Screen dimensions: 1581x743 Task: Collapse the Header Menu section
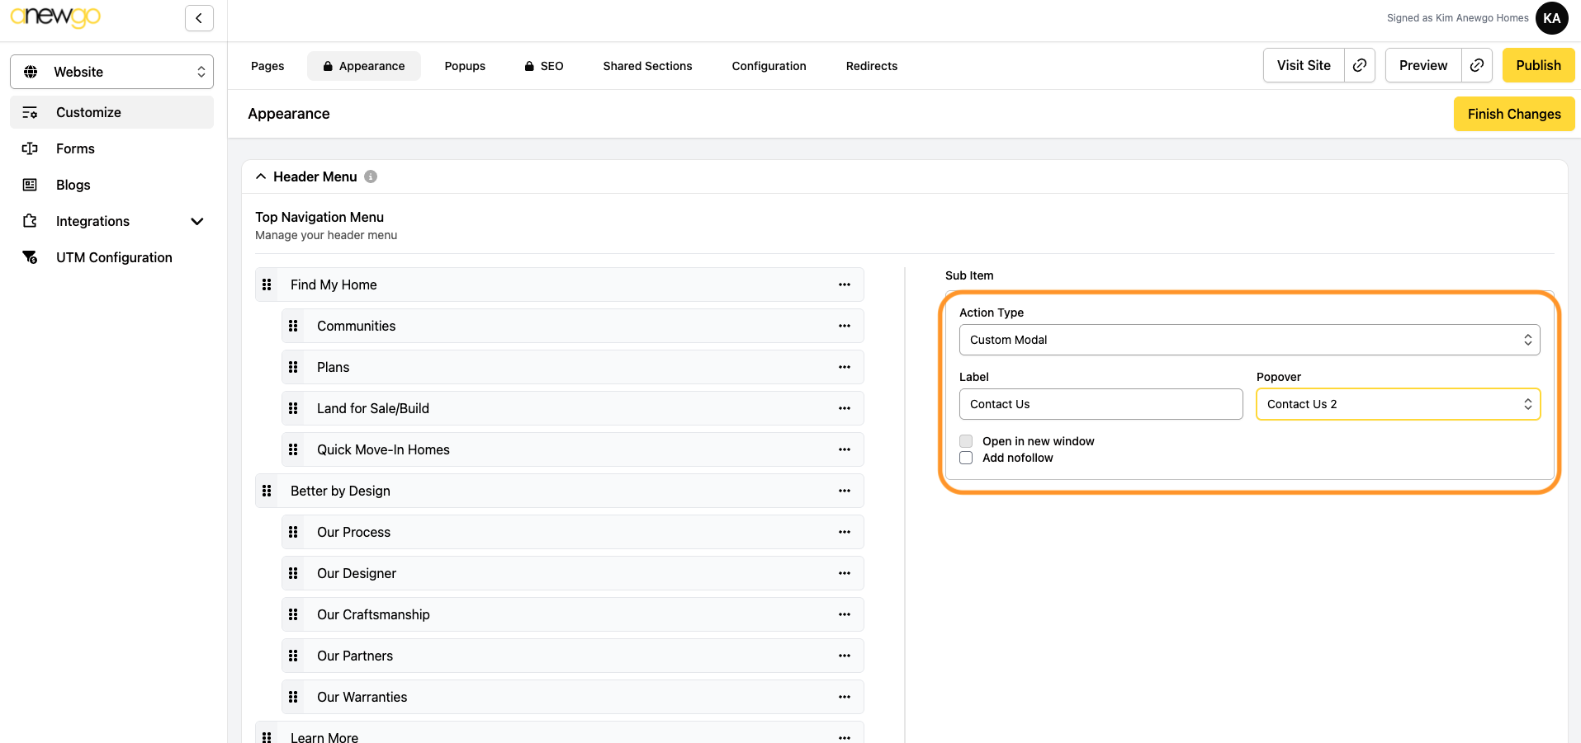click(261, 176)
